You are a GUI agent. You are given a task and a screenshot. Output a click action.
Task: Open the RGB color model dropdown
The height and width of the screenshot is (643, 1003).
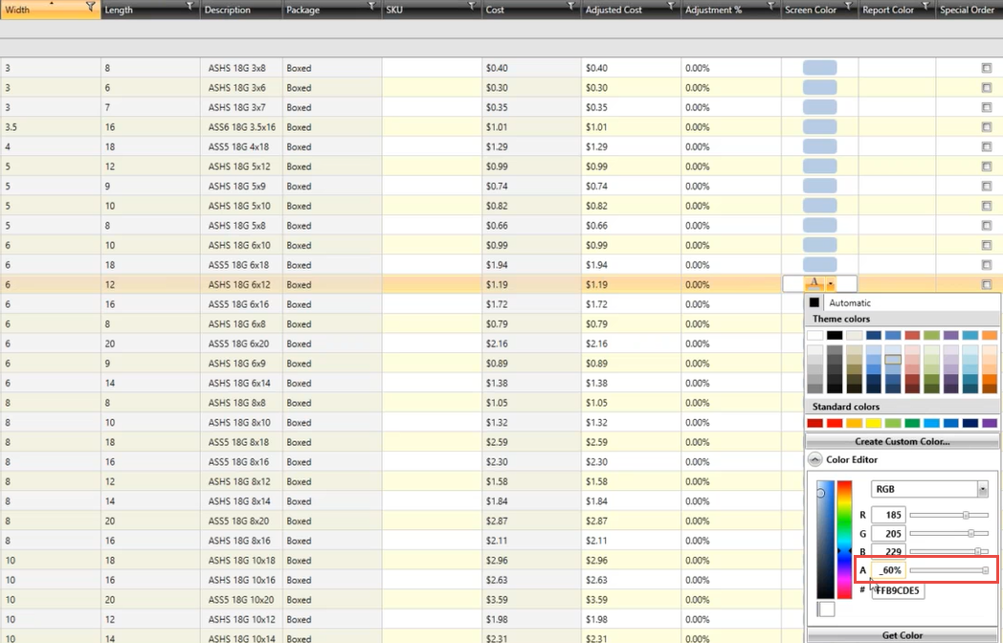tap(982, 489)
